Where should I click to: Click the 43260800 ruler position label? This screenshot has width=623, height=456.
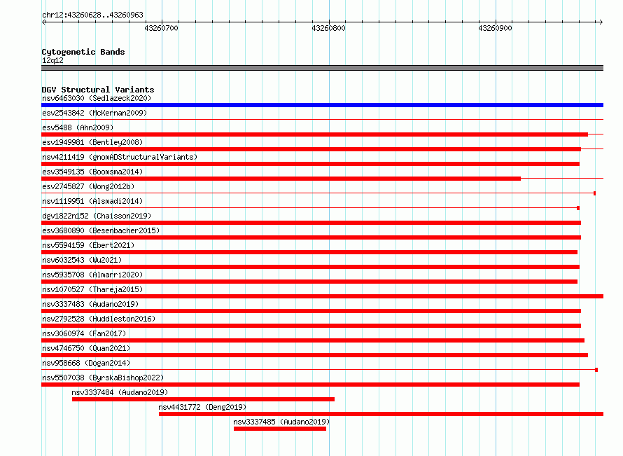point(328,28)
